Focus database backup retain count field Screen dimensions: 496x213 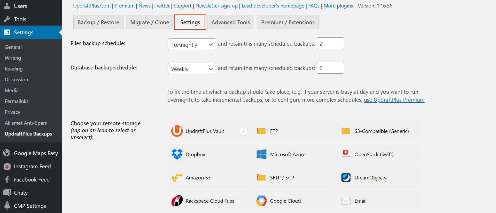point(330,68)
